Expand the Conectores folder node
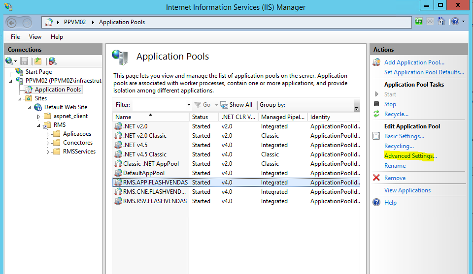 48,143
